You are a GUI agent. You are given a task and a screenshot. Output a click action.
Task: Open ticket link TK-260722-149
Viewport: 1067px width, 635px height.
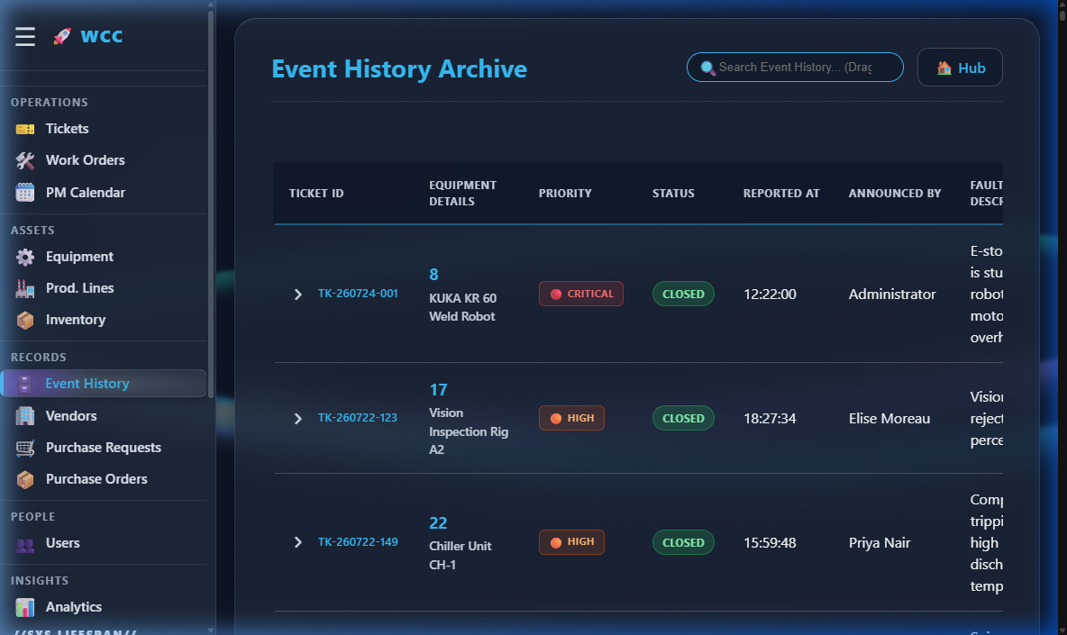[x=357, y=542]
